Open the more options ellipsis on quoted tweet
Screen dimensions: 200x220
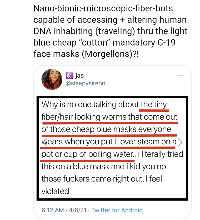[180, 76]
